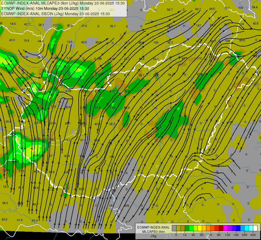Click the map value 13.2
Screen dimensions: 261x240
pyautogui.click(x=37, y=155)
